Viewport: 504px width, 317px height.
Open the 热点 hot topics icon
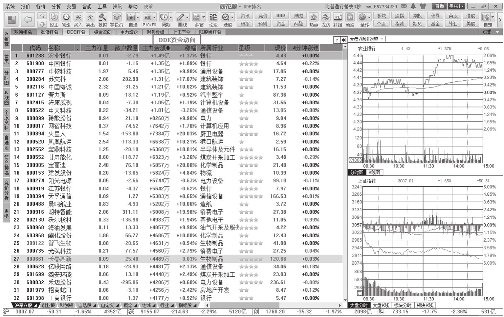314,20
